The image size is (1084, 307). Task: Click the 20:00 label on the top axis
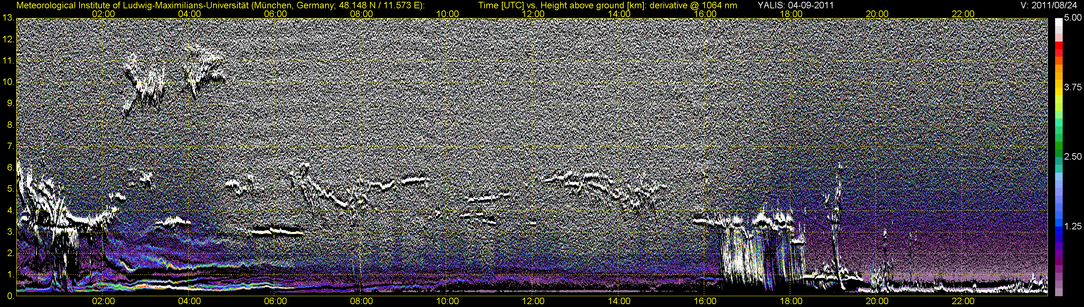pyautogui.click(x=877, y=14)
